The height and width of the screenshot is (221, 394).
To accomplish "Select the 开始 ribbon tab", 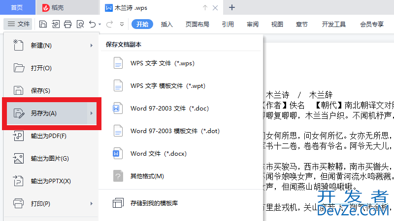I will coord(142,24).
